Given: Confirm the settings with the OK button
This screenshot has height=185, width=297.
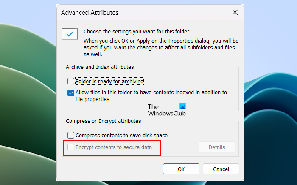Looking at the screenshot, I should tap(181, 169).
